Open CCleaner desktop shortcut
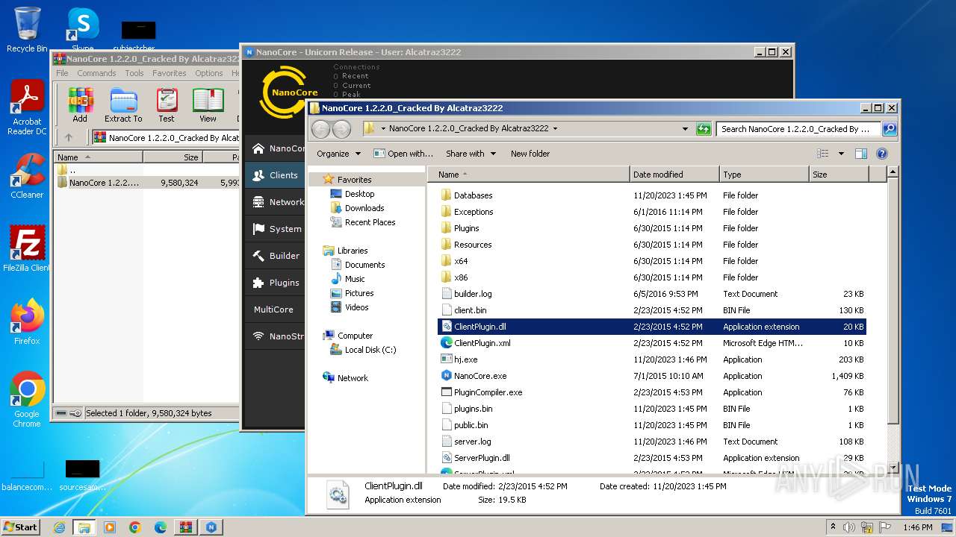This screenshot has height=537, width=956. 27,176
